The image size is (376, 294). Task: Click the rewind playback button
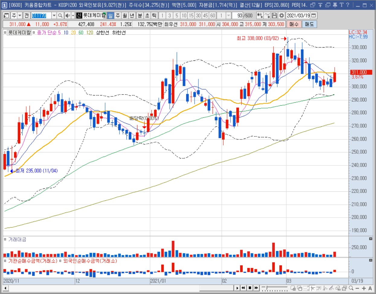pos(243,288)
